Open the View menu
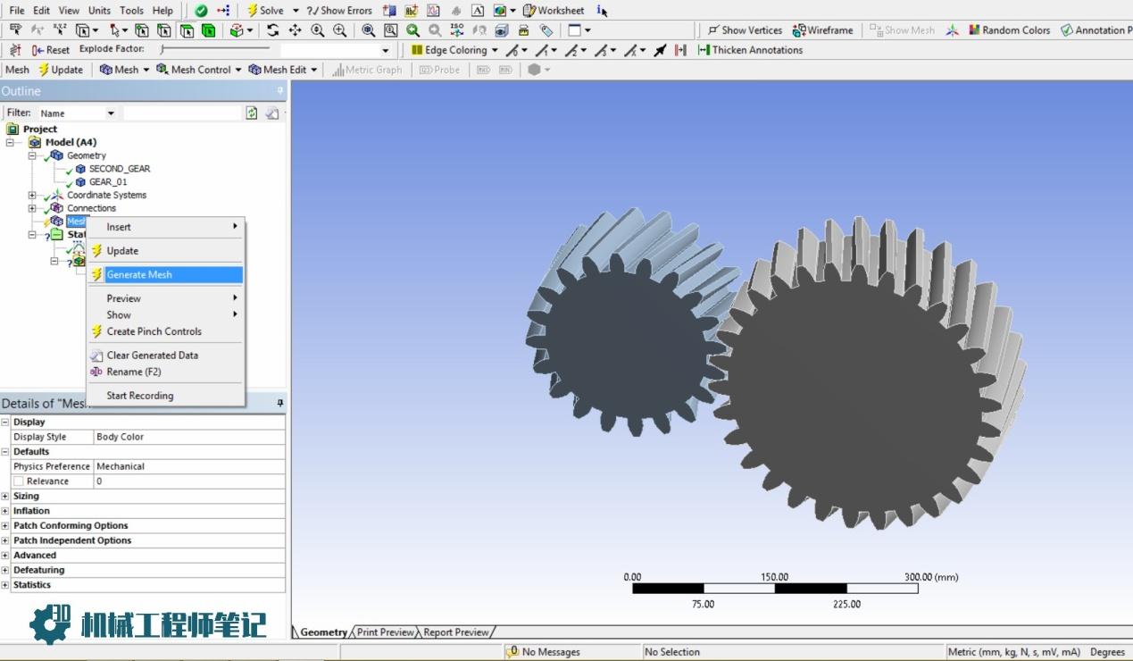Screen dimensions: 1133x661 (69, 11)
